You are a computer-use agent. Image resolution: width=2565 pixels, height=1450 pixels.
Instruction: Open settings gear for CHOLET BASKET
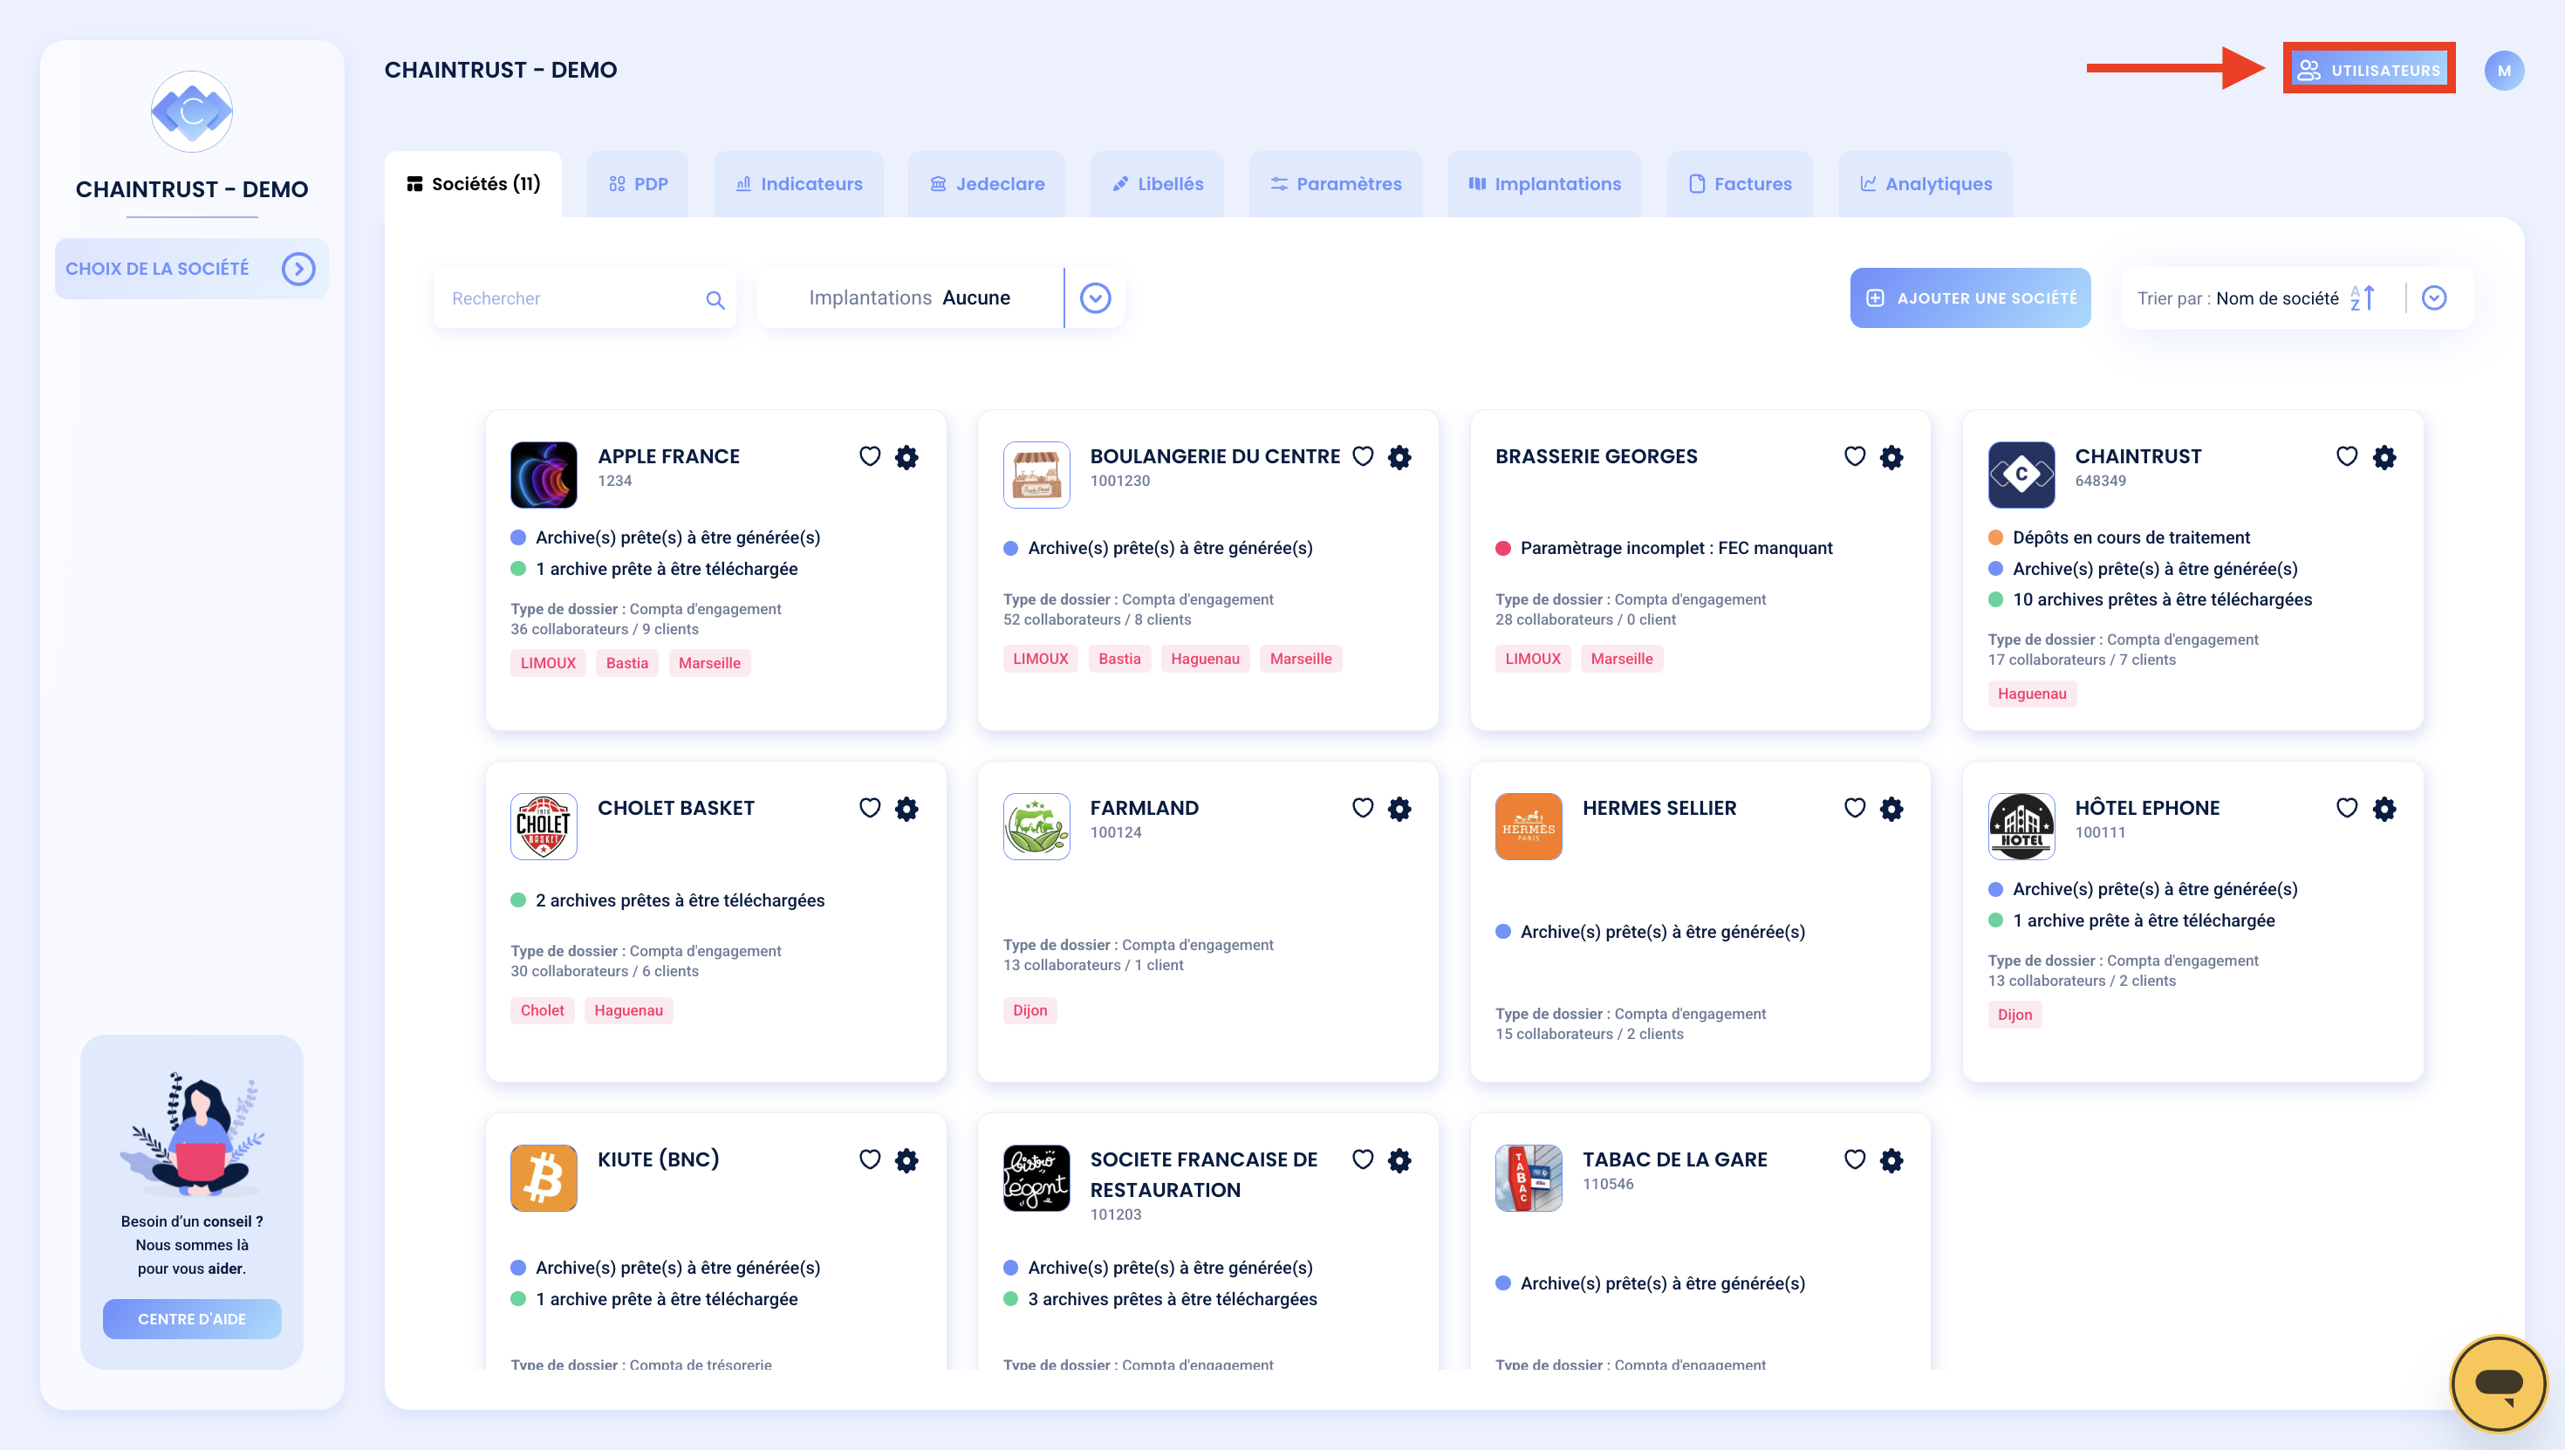click(906, 809)
